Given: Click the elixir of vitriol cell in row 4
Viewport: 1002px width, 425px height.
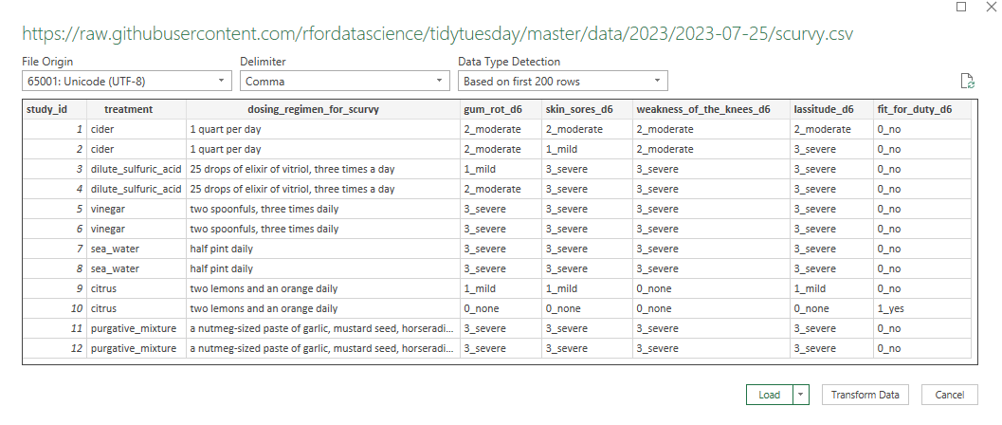Looking at the screenshot, I should (322, 189).
